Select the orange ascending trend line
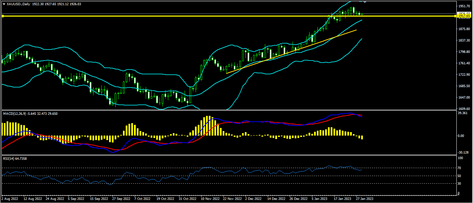This screenshot has width=473, height=203. 291,52
